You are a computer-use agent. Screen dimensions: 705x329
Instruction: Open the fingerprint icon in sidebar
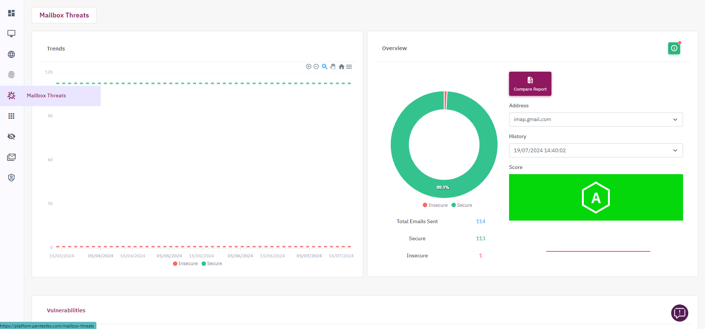click(x=12, y=75)
